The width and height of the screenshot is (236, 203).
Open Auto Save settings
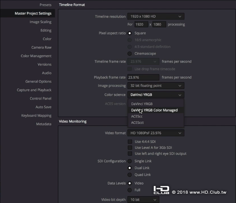(43, 107)
